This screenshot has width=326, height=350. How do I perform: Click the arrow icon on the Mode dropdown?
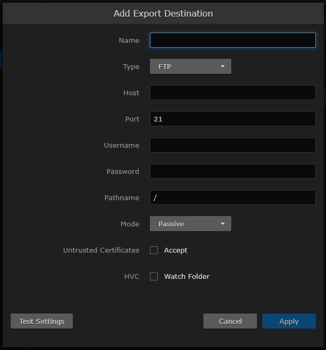coord(223,224)
